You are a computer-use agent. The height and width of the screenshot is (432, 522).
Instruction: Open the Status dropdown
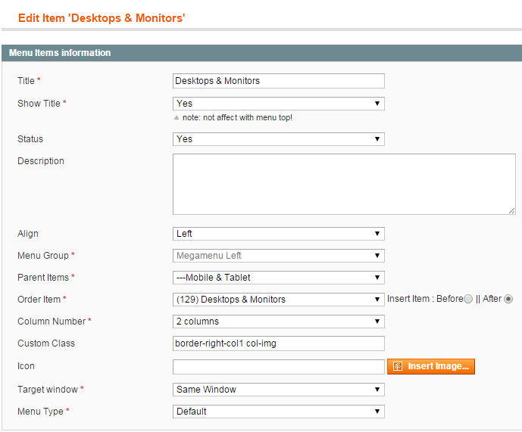(279, 139)
